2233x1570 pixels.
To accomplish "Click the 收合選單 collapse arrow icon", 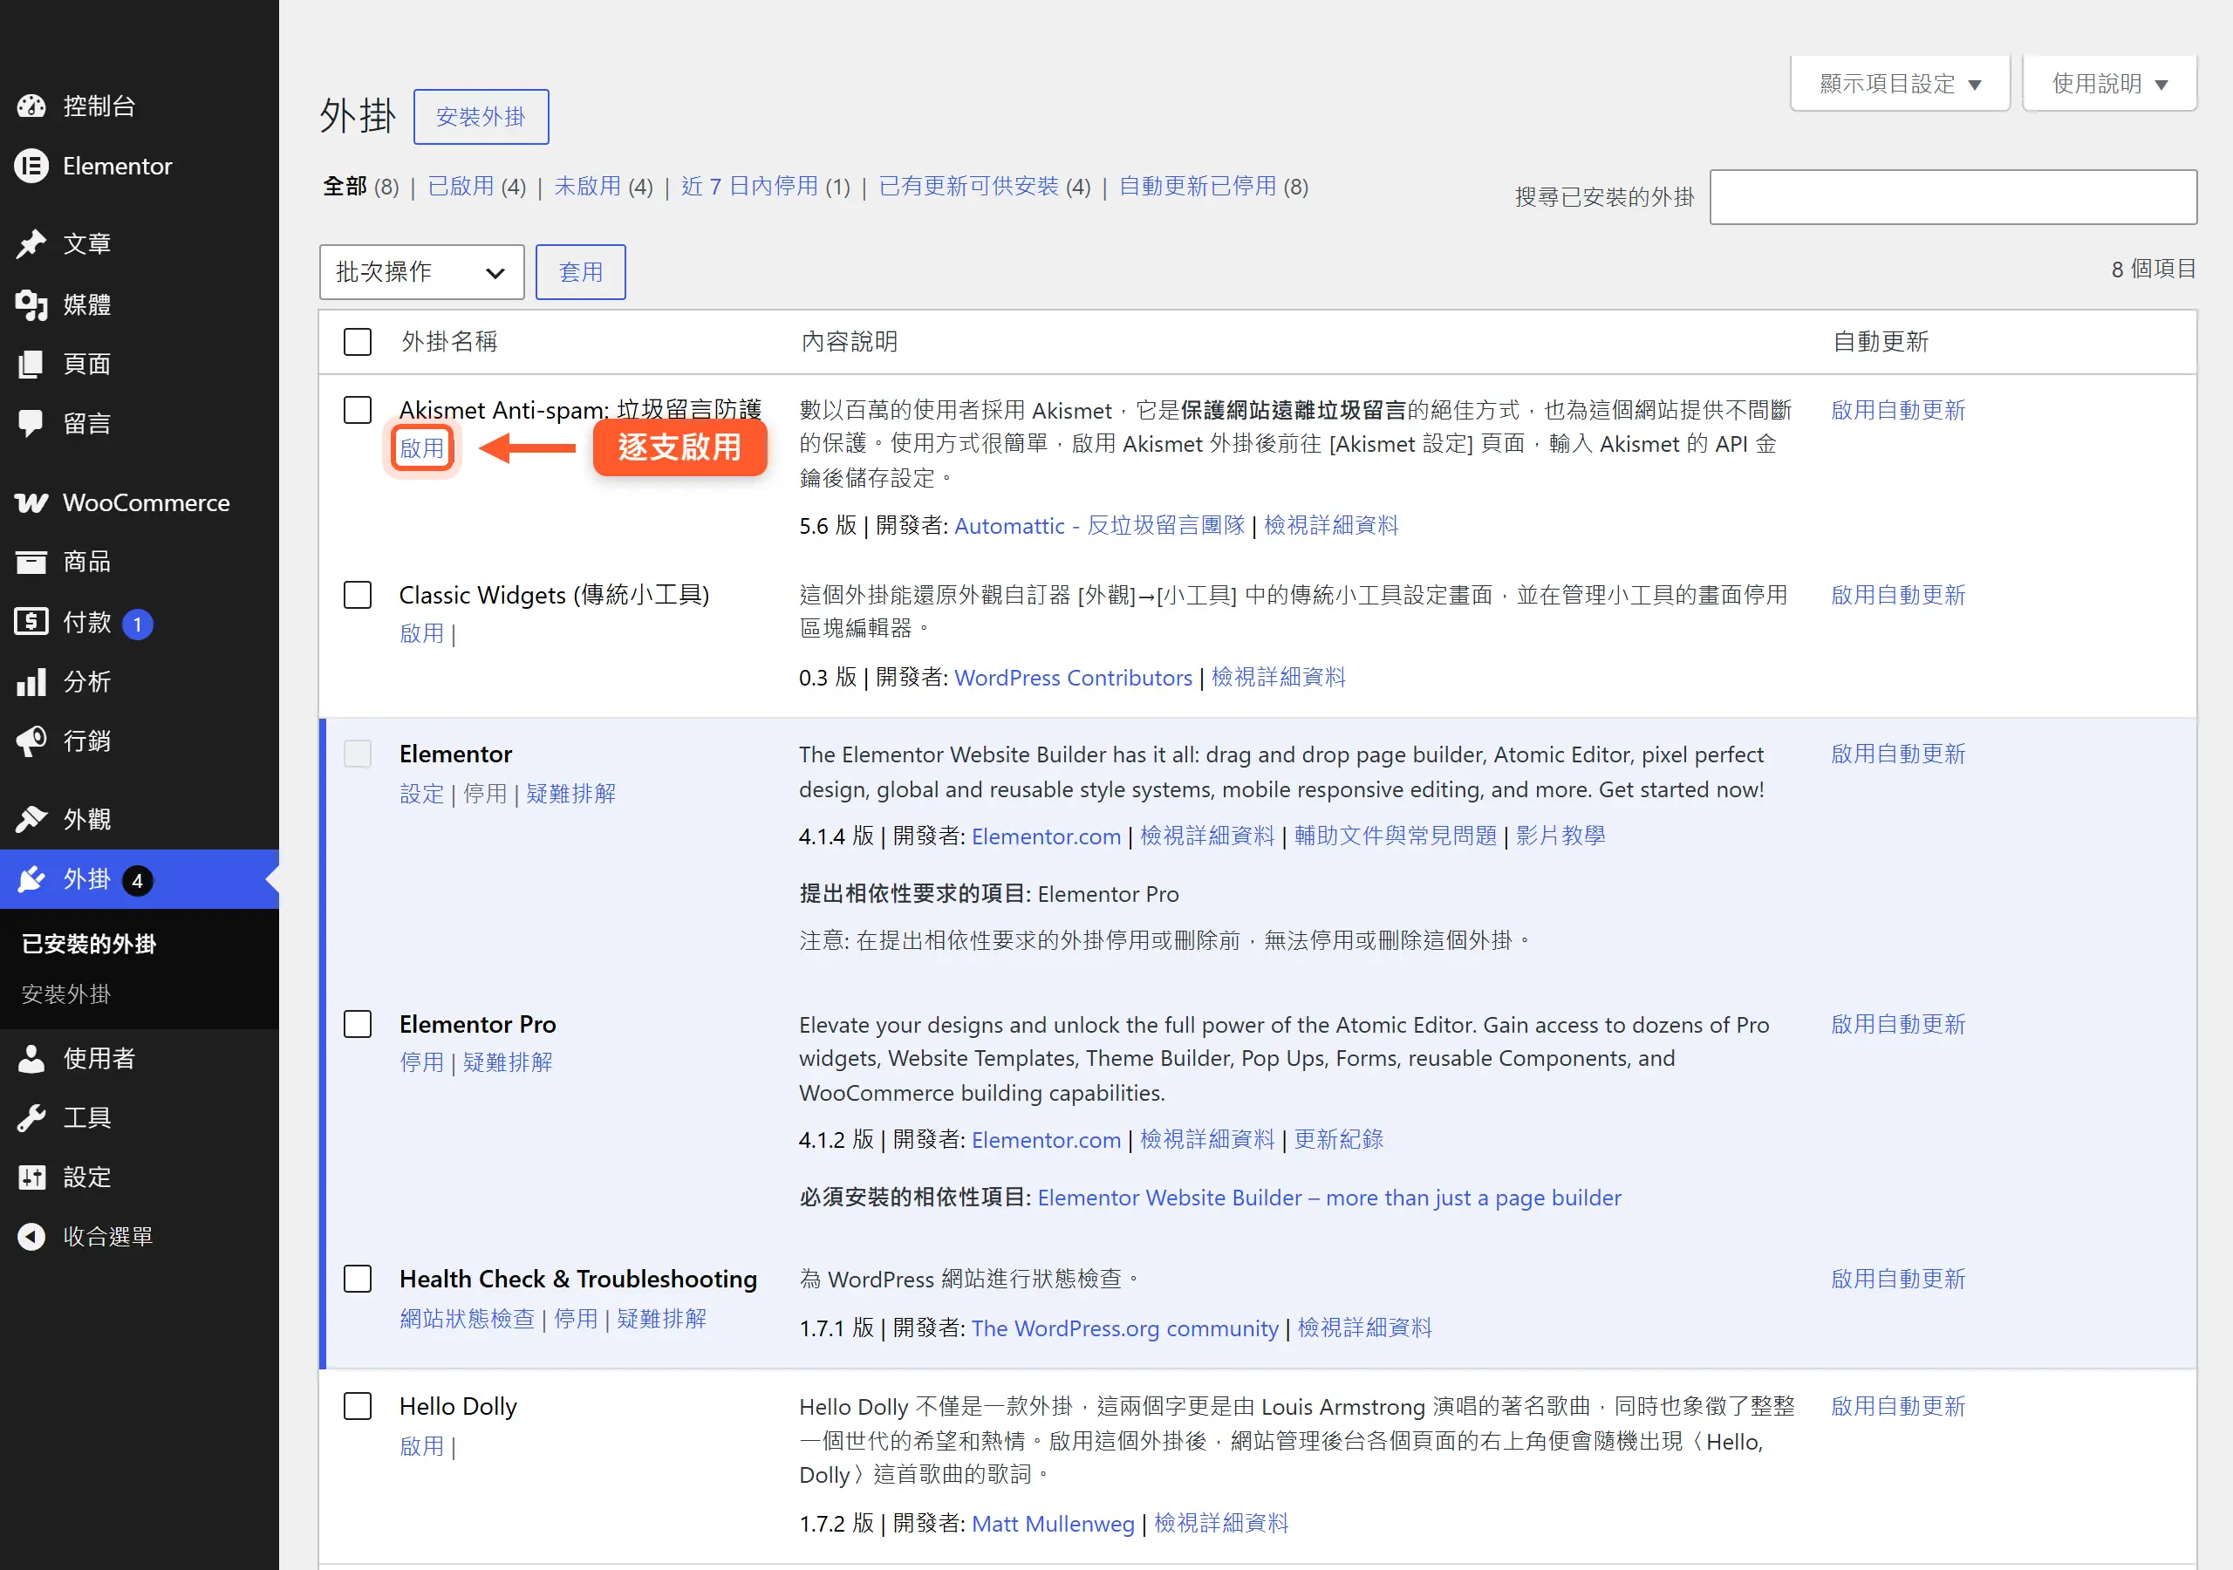I will [31, 1236].
